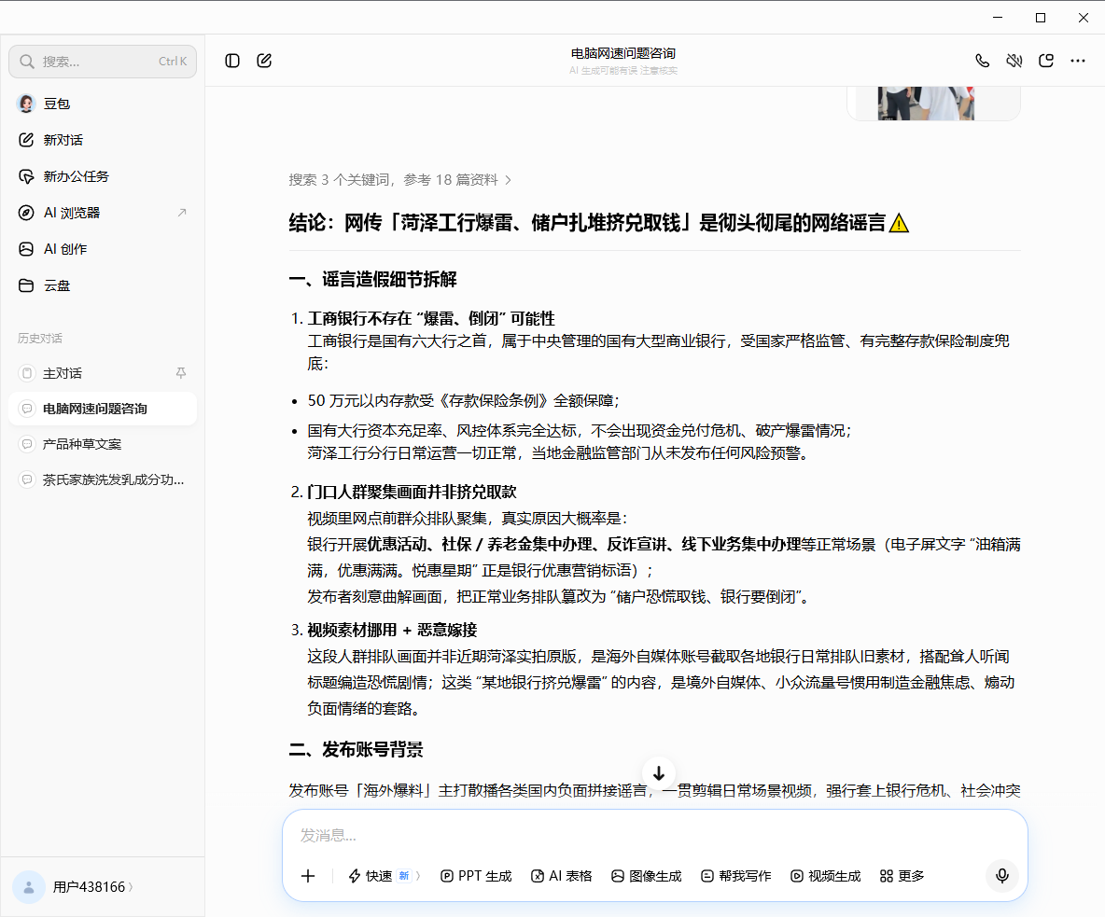Click the search box in sidebar

tap(103, 62)
